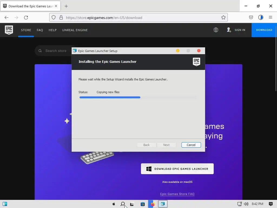Click the search magnifier icon in store search
This screenshot has height=208, width=277.
point(40,51)
